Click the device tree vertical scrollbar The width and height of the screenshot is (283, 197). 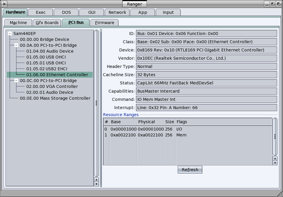[96, 103]
